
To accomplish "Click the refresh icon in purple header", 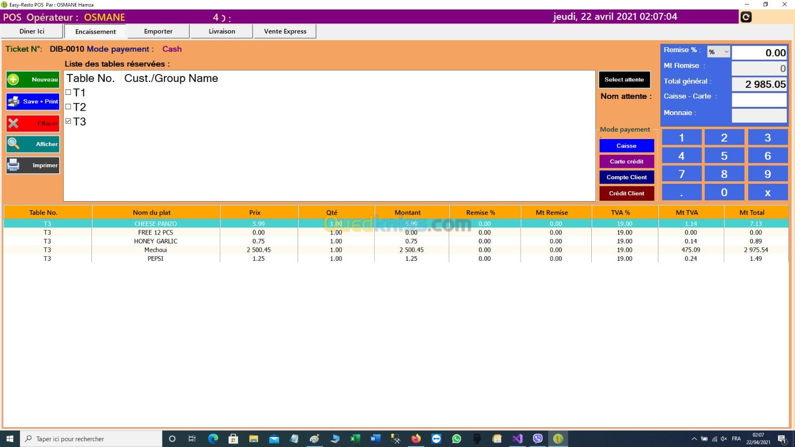I will pyautogui.click(x=746, y=17).
